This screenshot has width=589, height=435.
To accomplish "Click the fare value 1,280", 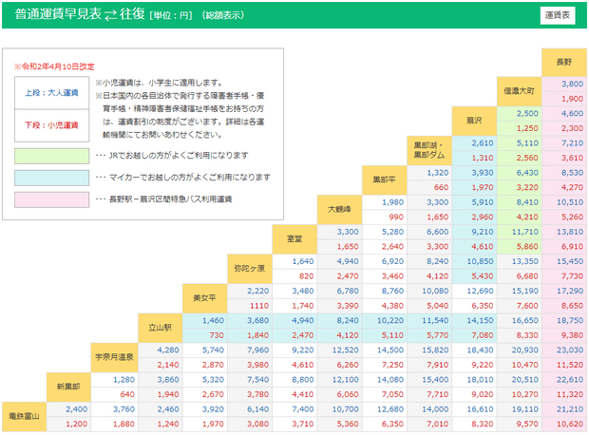I will point(123,380).
